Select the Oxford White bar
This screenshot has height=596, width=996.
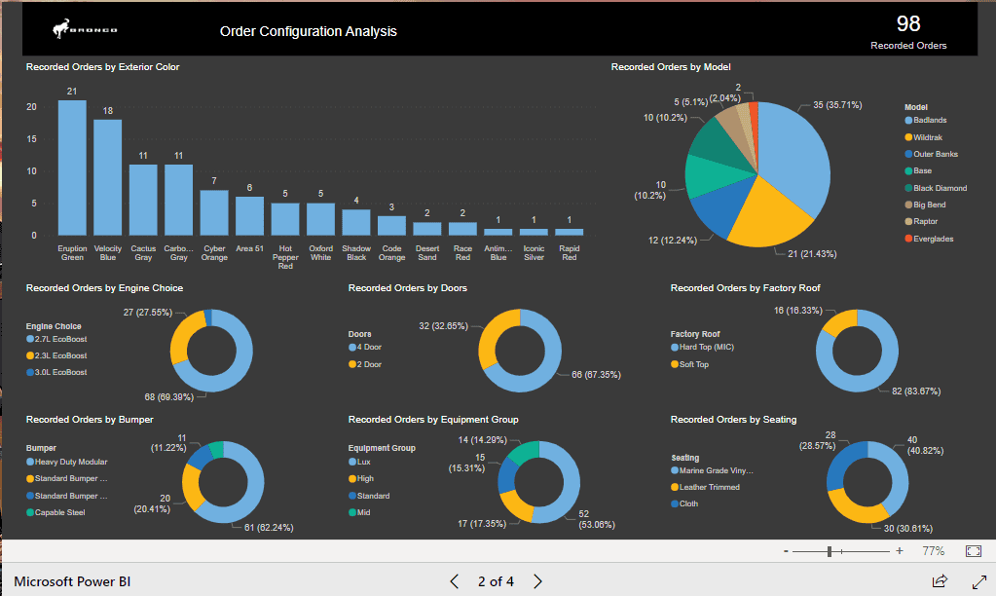tap(320, 219)
